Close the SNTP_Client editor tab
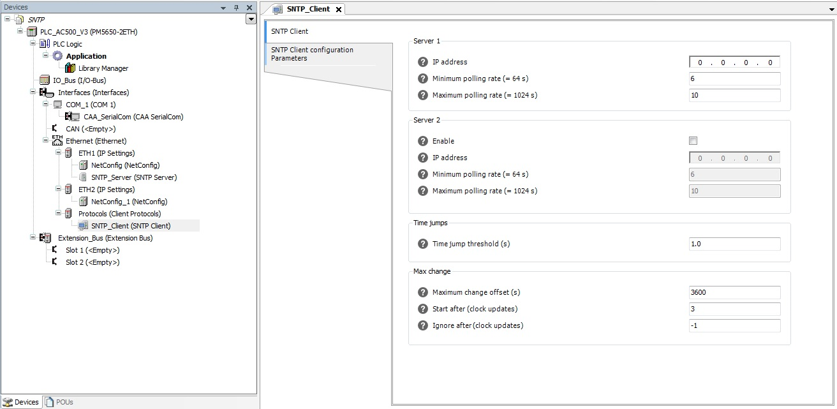 pos(339,10)
